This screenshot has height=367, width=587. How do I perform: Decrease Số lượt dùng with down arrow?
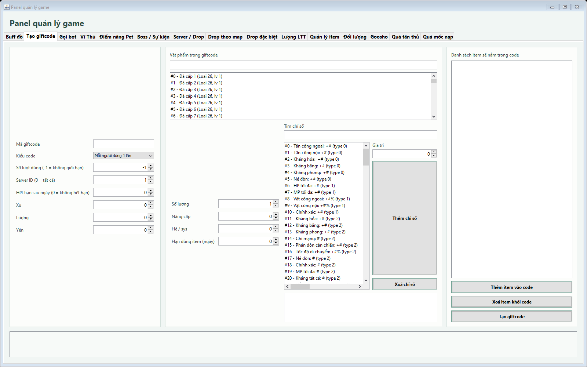pyautogui.click(x=151, y=170)
